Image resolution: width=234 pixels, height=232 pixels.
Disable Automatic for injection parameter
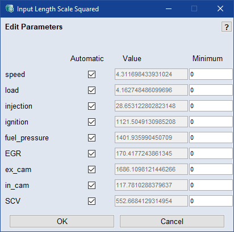91,106
